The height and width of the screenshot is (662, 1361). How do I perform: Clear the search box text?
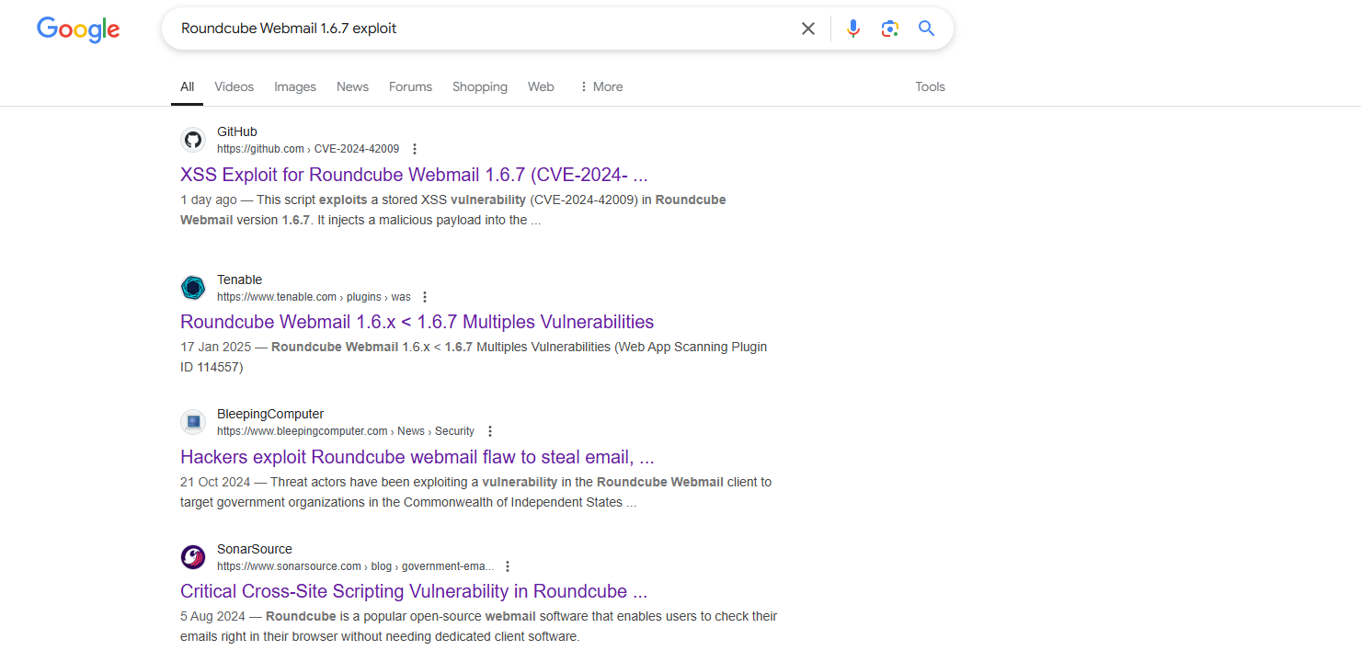808,29
